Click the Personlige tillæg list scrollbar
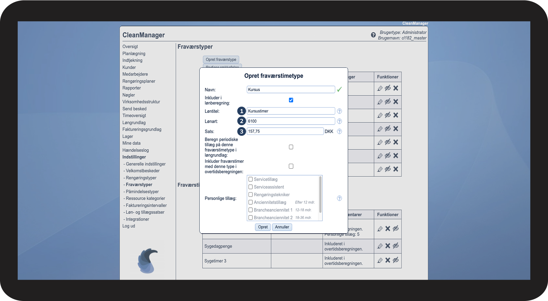This screenshot has width=548, height=301. 320,195
